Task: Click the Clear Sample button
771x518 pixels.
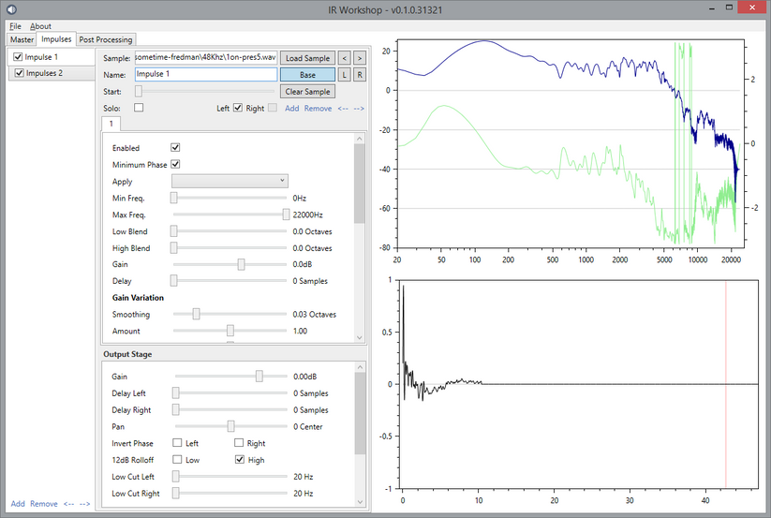Action: [x=308, y=92]
